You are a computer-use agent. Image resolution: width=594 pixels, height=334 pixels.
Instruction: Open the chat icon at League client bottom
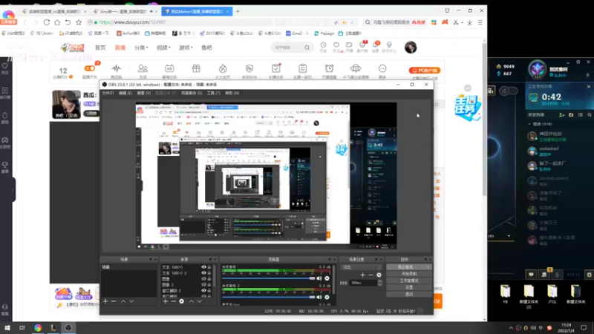coord(531,274)
